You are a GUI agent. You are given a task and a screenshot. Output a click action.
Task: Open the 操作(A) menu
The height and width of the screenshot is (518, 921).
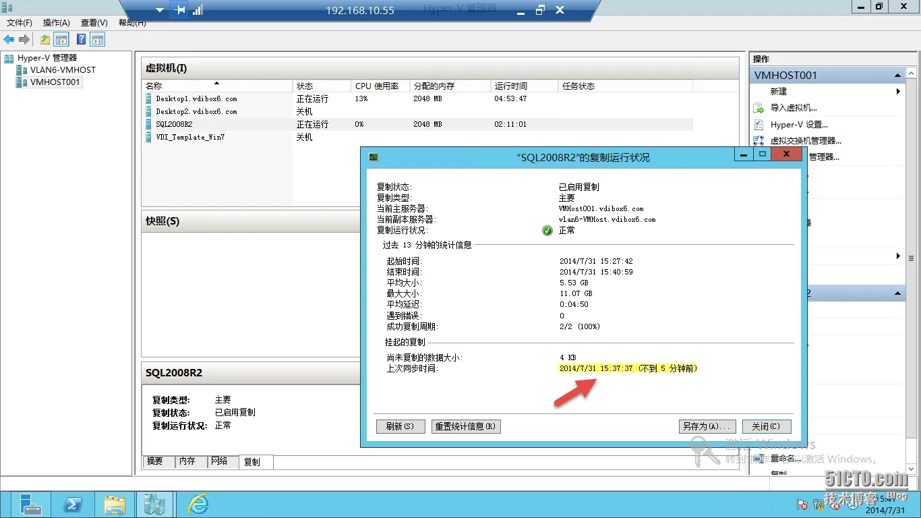pyautogui.click(x=57, y=23)
